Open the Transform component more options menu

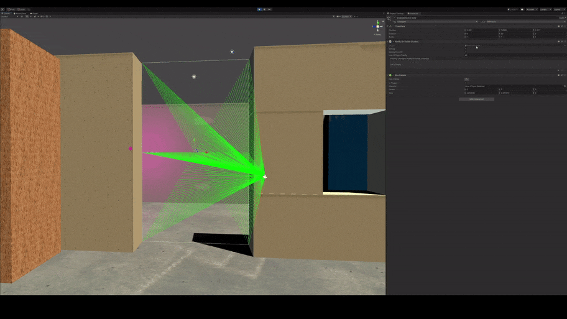[565, 26]
